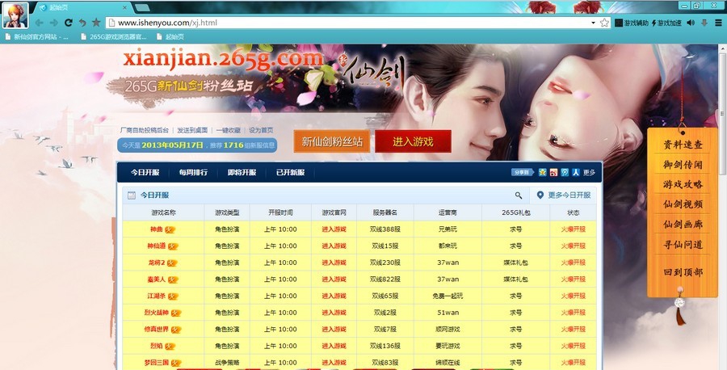Open 御剑传闻 in side menu
The width and height of the screenshot is (727, 370).
[x=683, y=165]
